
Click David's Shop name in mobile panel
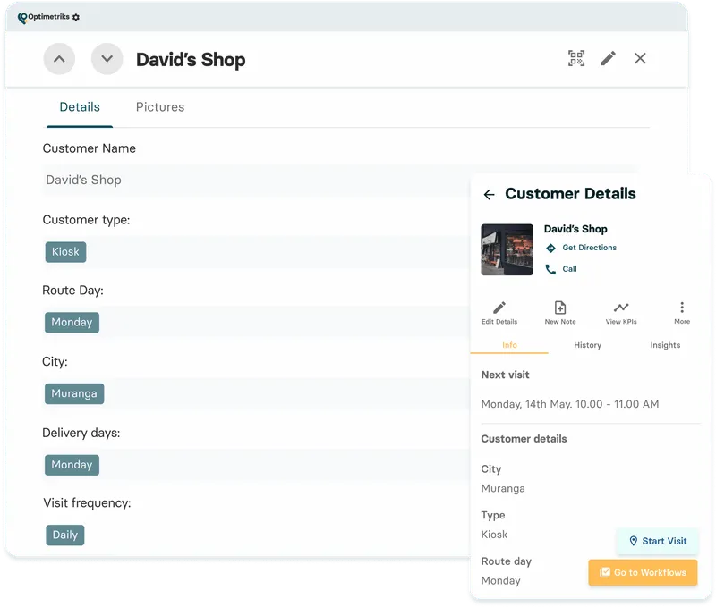coord(575,229)
